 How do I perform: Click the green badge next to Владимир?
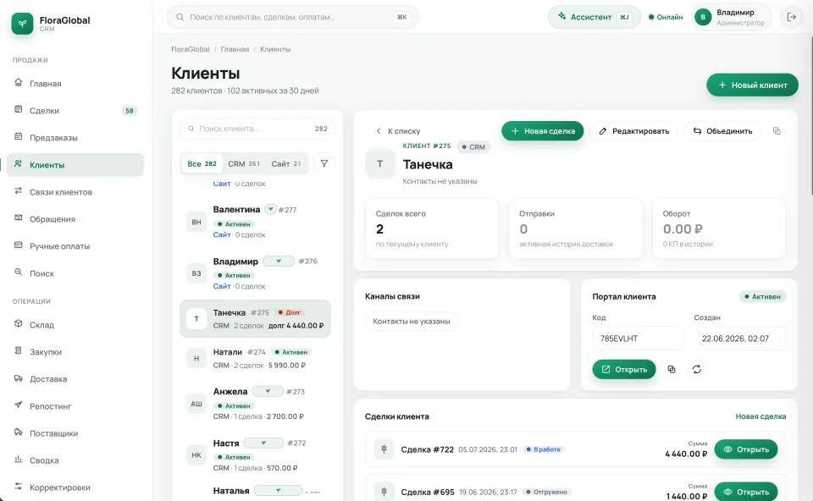pos(279,262)
